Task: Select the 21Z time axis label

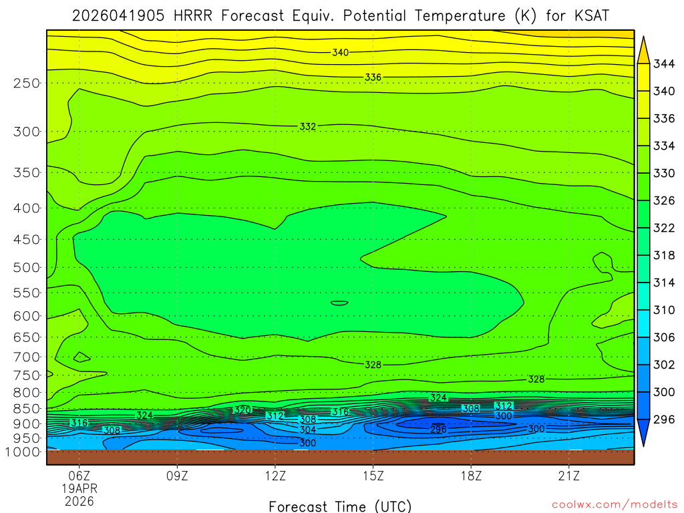Action: point(569,476)
